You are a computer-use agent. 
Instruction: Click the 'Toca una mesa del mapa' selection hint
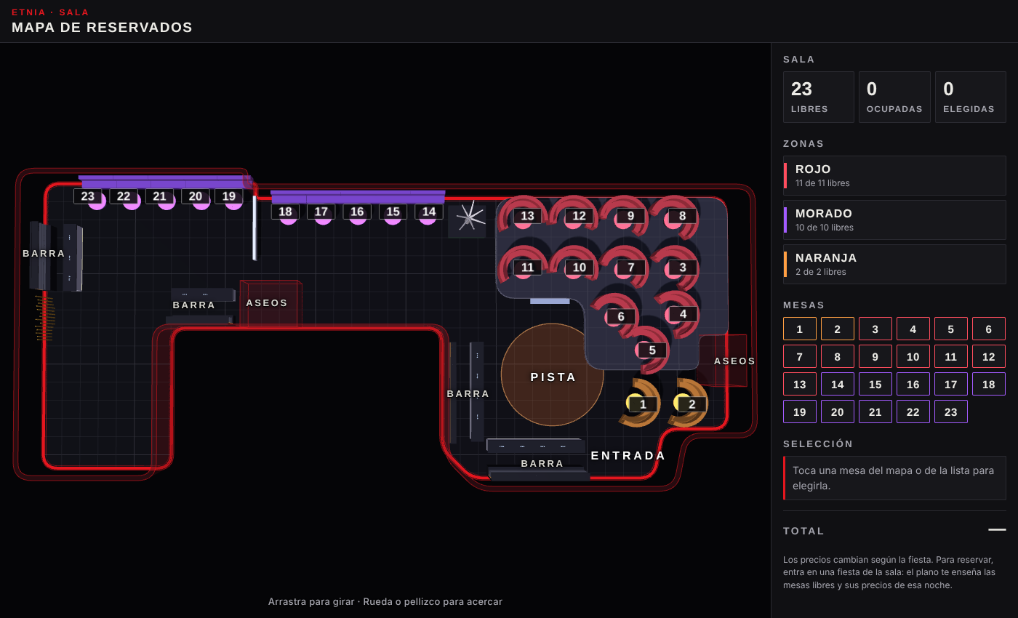point(894,478)
